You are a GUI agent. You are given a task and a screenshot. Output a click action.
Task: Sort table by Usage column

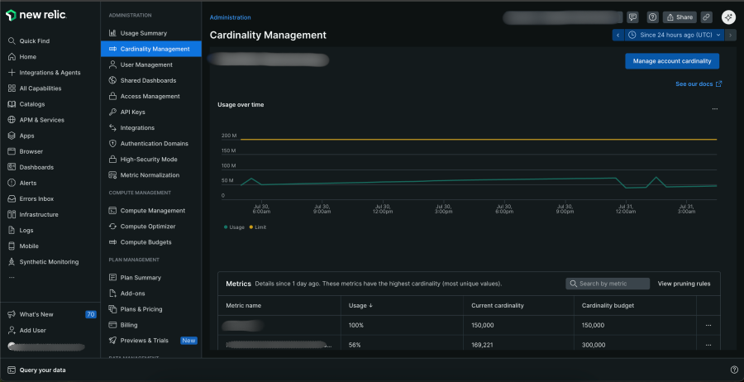[x=360, y=306]
